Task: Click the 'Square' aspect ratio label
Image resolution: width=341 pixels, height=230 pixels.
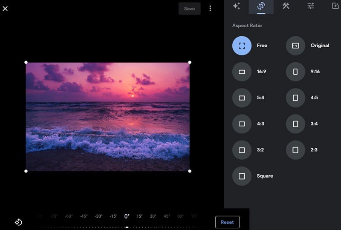Action: pyautogui.click(x=265, y=176)
